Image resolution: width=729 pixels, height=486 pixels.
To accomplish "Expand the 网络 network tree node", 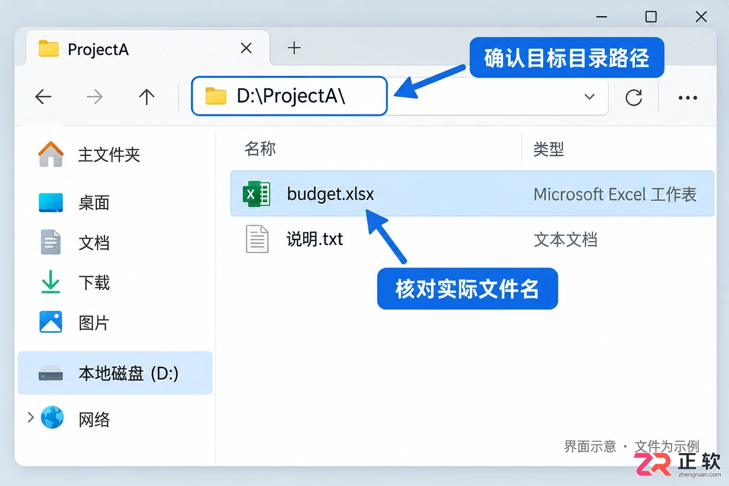I will click(30, 417).
